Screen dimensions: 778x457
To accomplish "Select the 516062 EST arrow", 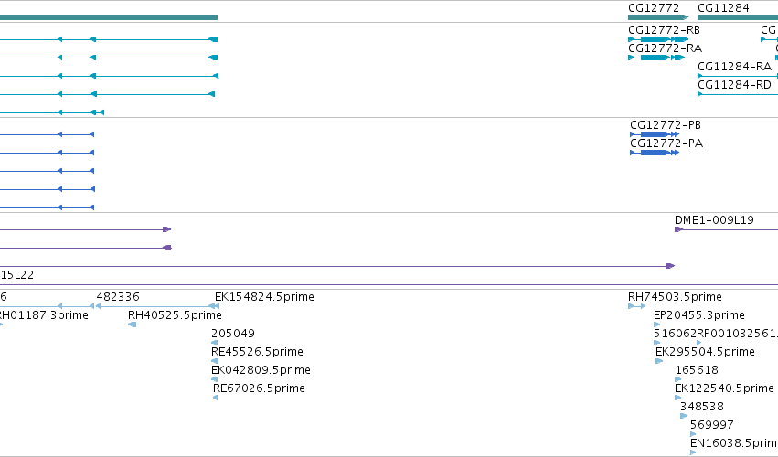I will tap(657, 343).
